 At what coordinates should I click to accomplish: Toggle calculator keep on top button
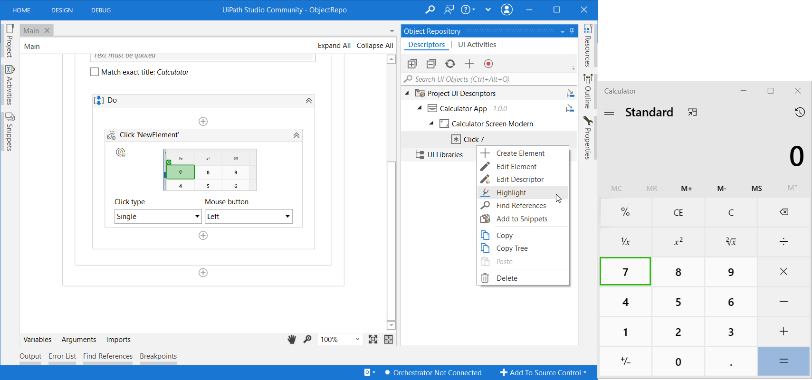[x=692, y=112]
